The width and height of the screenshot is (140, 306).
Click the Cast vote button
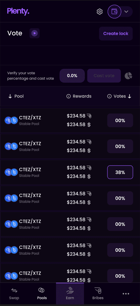pyautogui.click(x=104, y=76)
